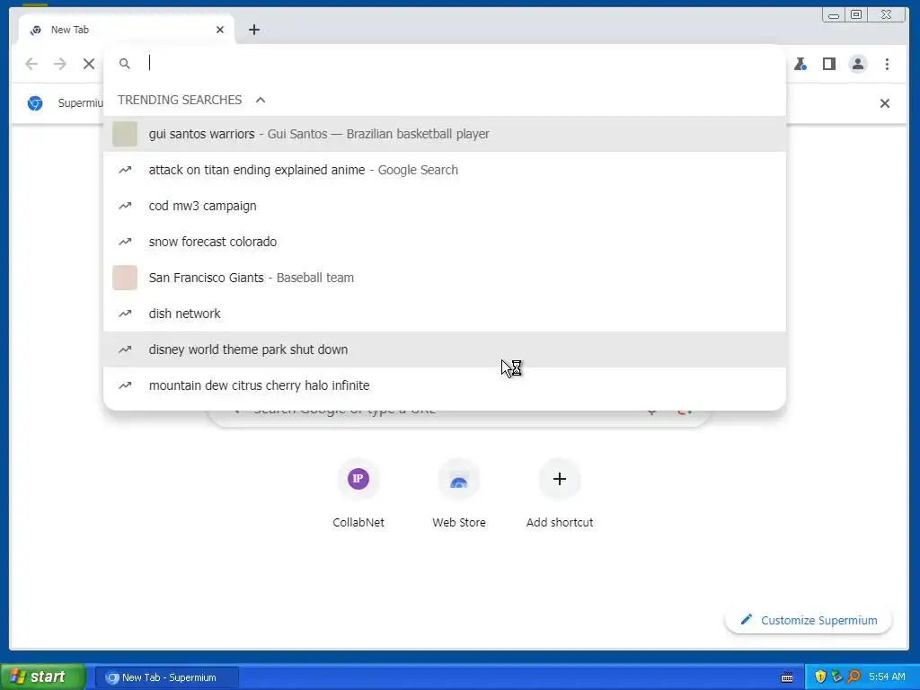The image size is (920, 690).
Task: Click Customize Supermium button
Action: [809, 620]
